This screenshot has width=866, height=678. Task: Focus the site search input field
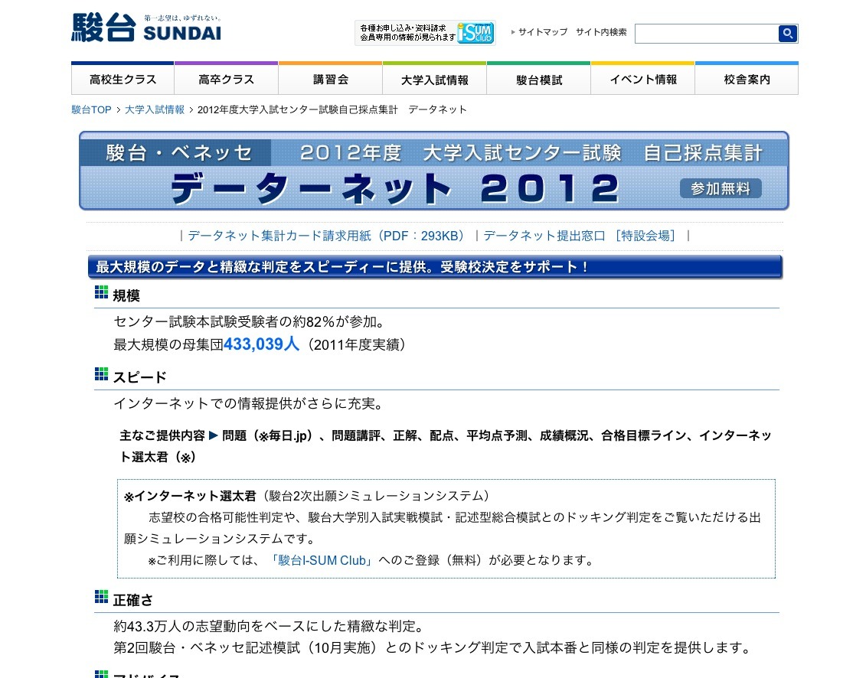[707, 33]
